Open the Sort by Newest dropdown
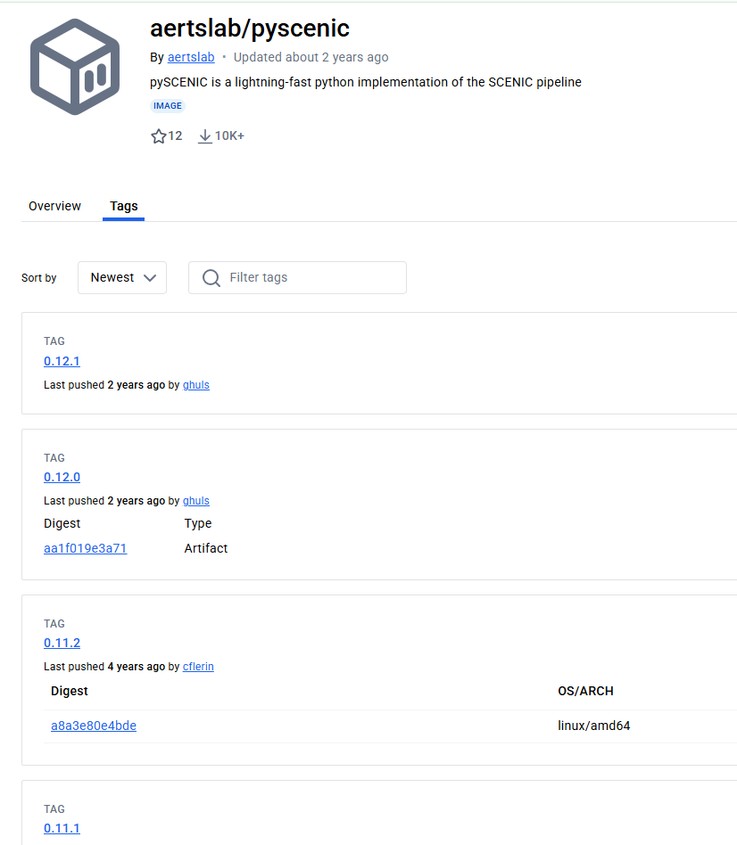Screen dimensions: 737x845 coord(122,277)
